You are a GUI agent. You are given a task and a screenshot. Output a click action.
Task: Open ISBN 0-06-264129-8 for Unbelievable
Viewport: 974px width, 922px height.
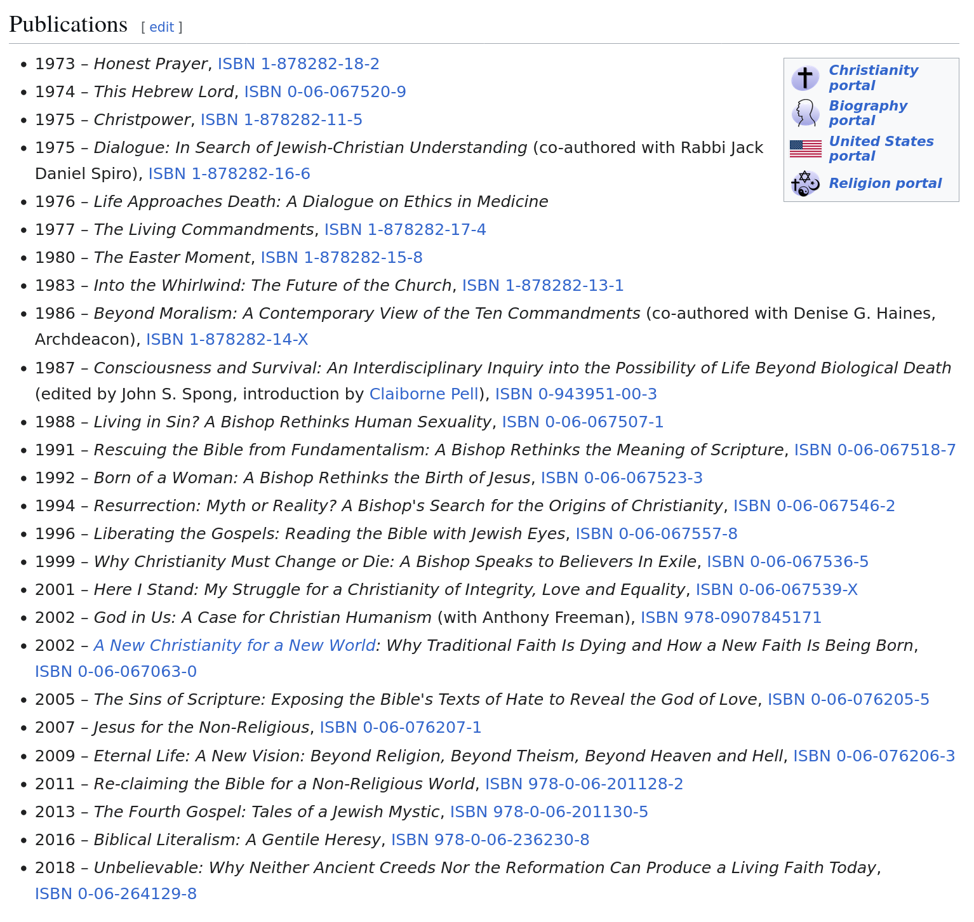coord(116,894)
